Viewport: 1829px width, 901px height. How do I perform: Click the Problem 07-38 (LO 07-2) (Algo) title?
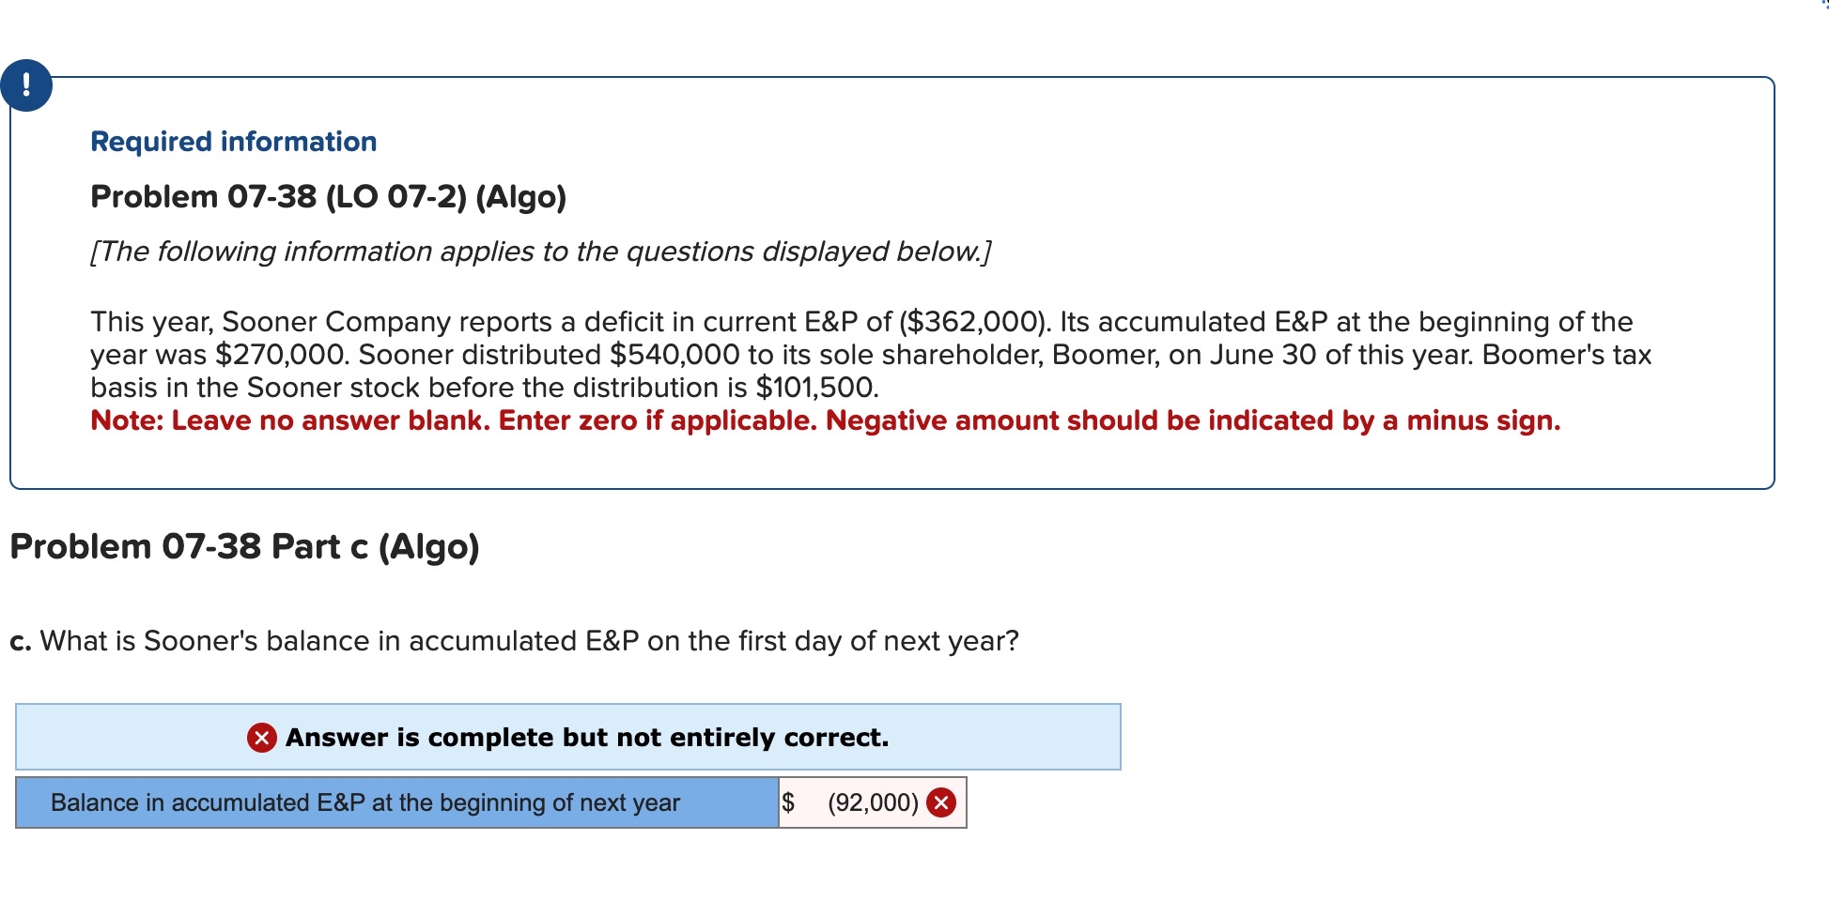(x=328, y=196)
